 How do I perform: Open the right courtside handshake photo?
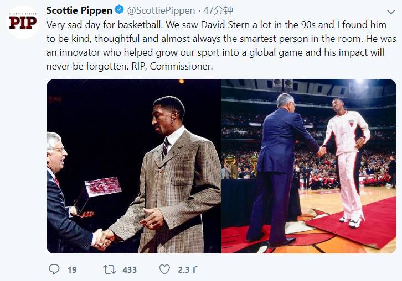(309, 166)
